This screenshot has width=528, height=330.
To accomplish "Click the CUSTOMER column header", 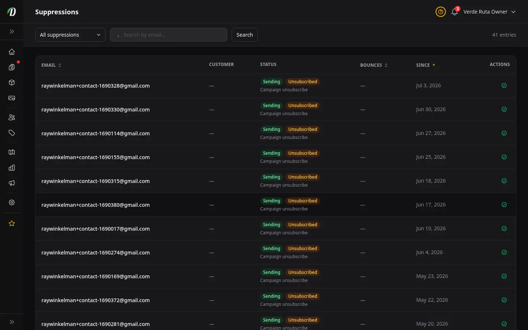I will tap(221, 65).
